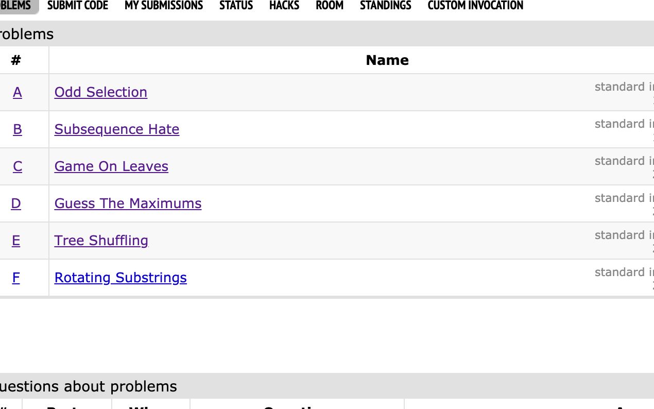Click the letter F problem link
654x409 pixels.
pos(16,278)
